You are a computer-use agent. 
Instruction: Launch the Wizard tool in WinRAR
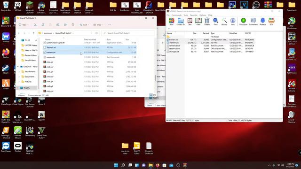click(224, 22)
